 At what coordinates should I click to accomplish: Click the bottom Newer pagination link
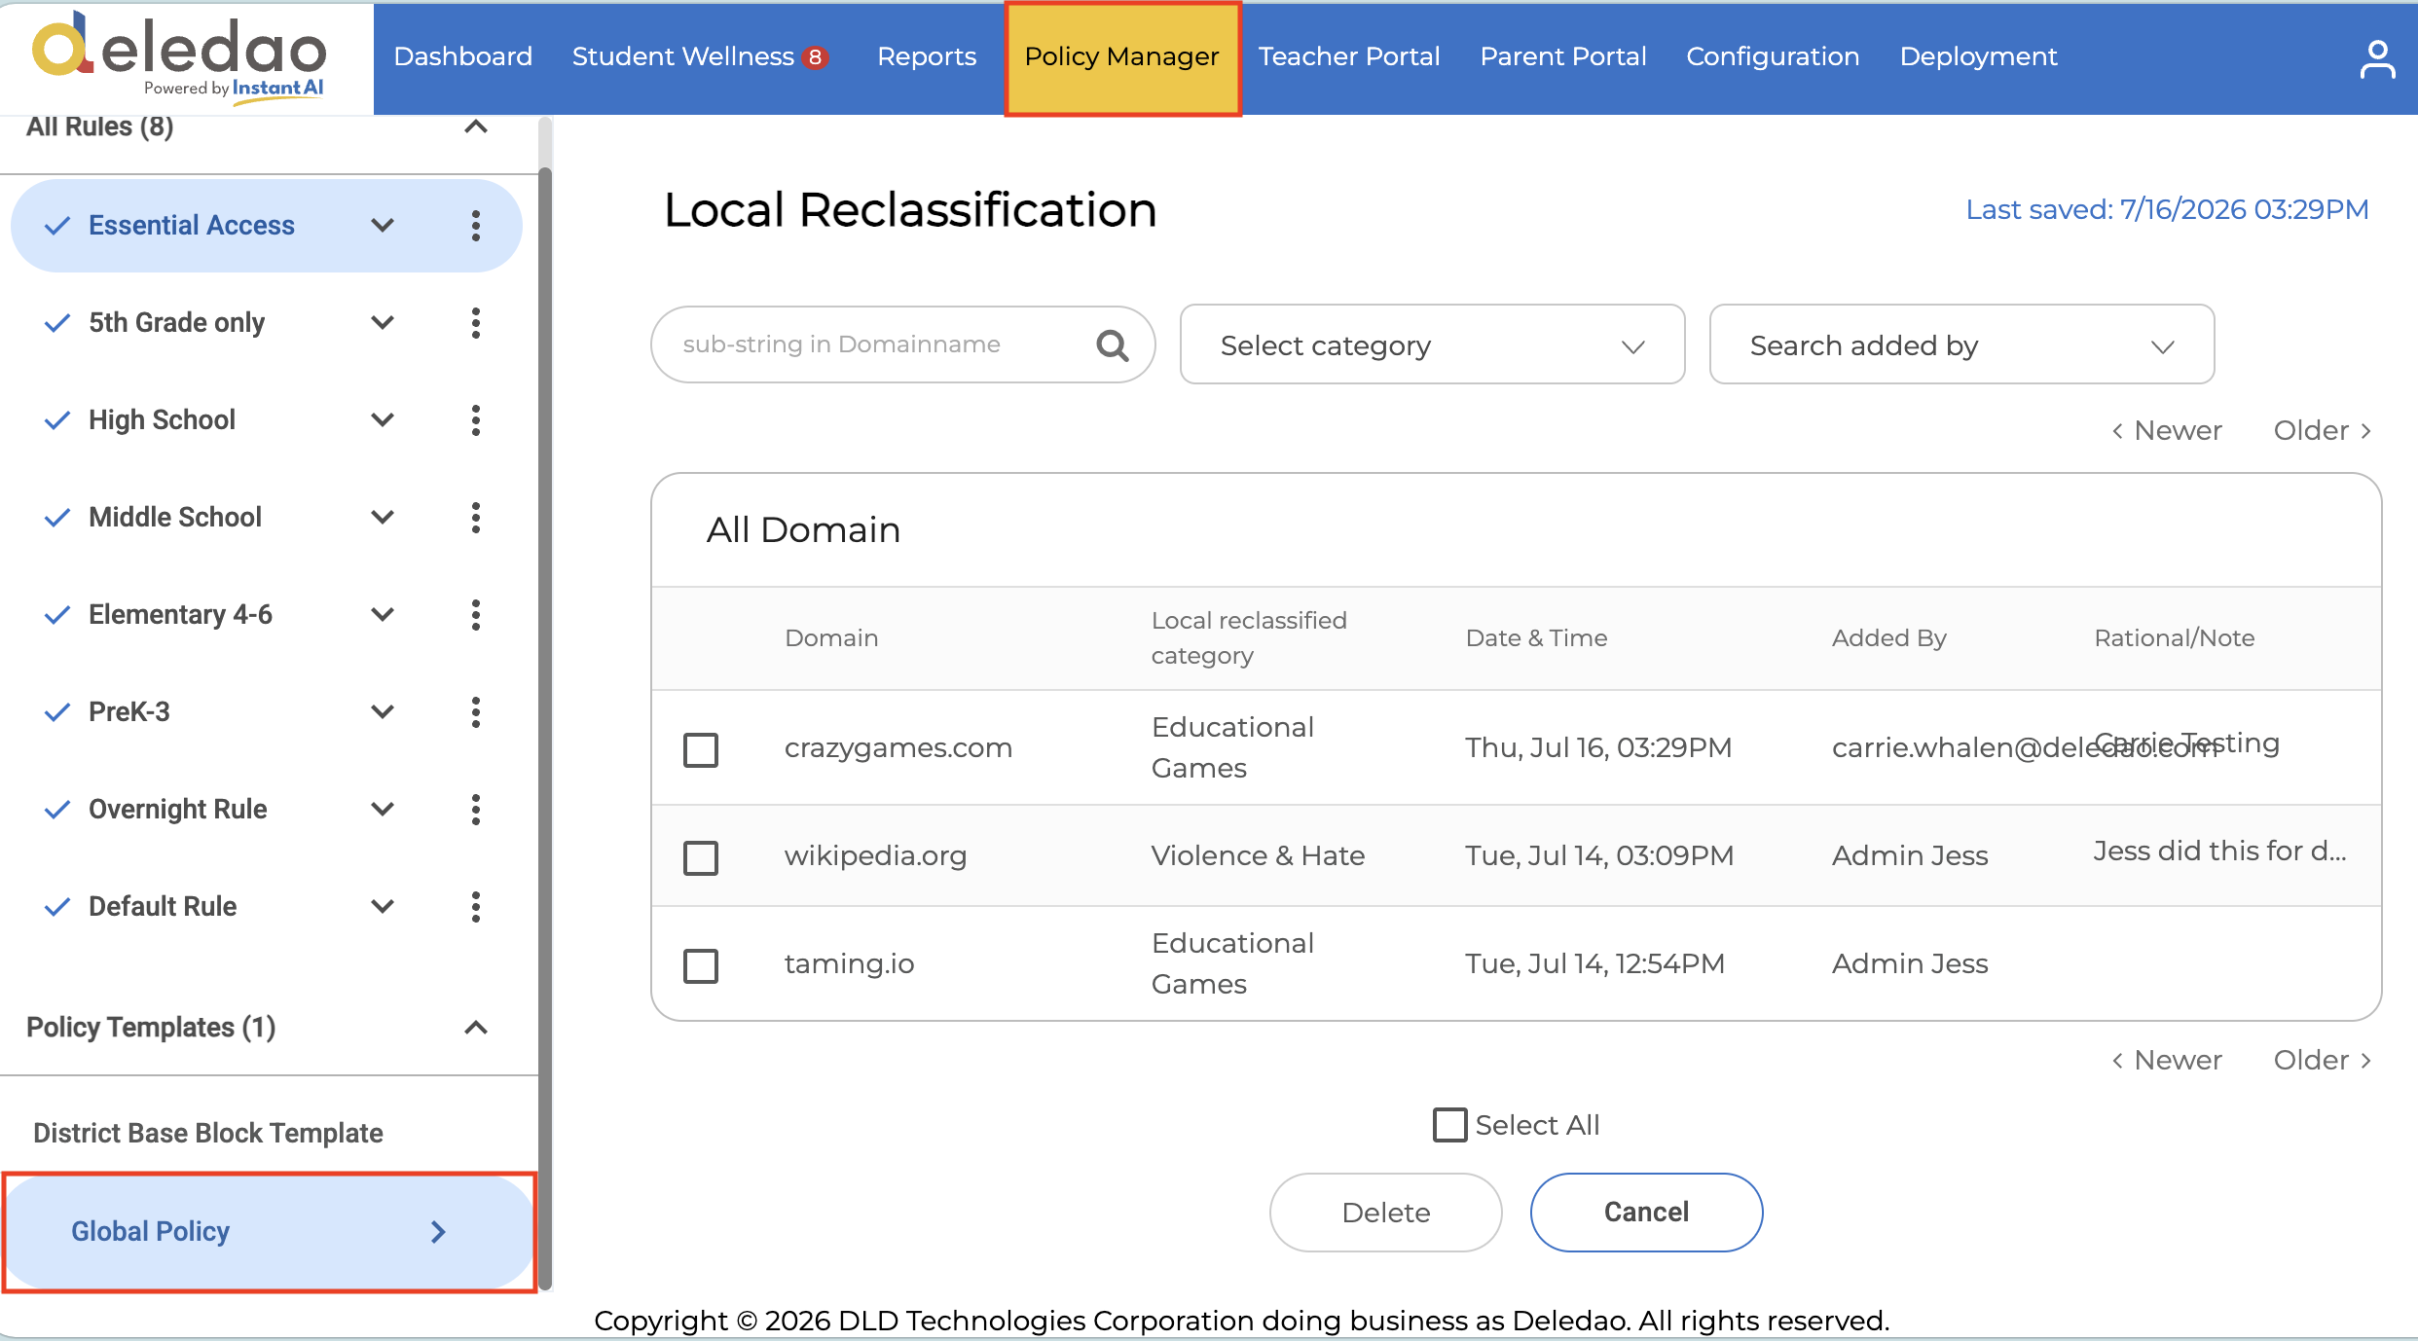point(2168,1060)
